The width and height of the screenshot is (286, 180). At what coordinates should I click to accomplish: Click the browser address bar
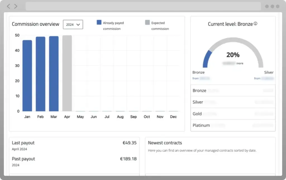click(143, 6)
